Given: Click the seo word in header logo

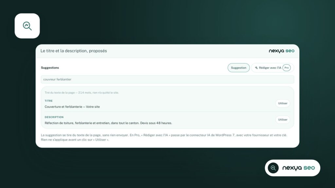Looking at the screenshot, I should [290, 51].
